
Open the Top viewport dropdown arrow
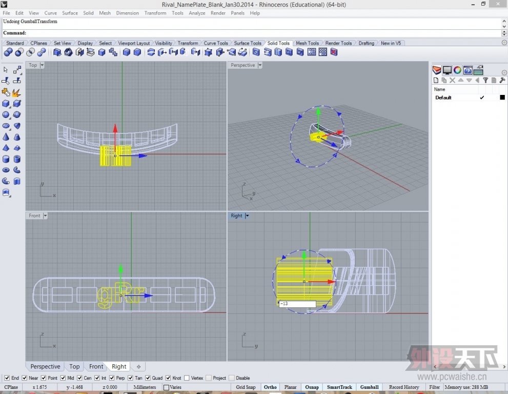(42, 65)
